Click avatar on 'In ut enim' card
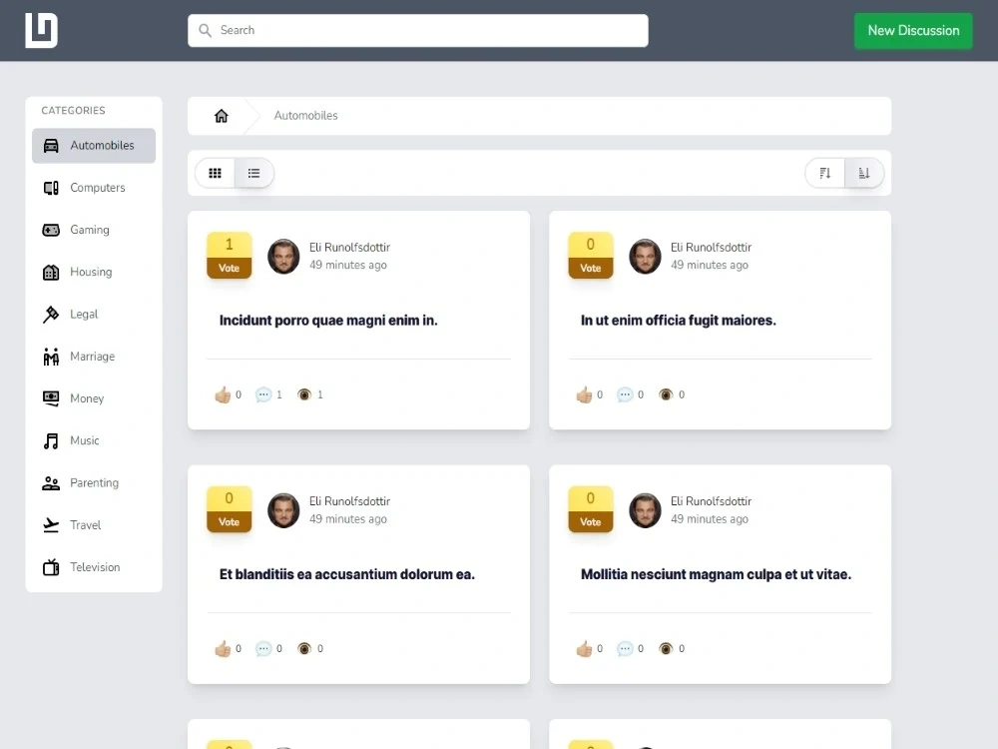The height and width of the screenshot is (749, 998). 645,257
